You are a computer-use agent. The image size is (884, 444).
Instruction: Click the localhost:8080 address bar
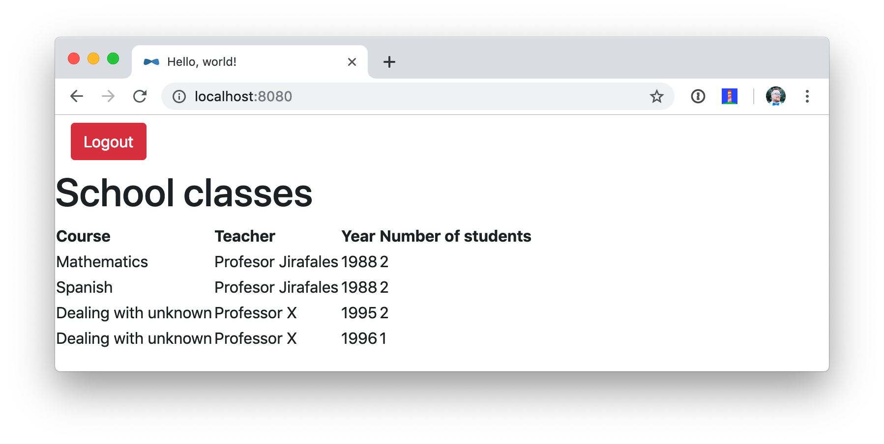(393, 96)
